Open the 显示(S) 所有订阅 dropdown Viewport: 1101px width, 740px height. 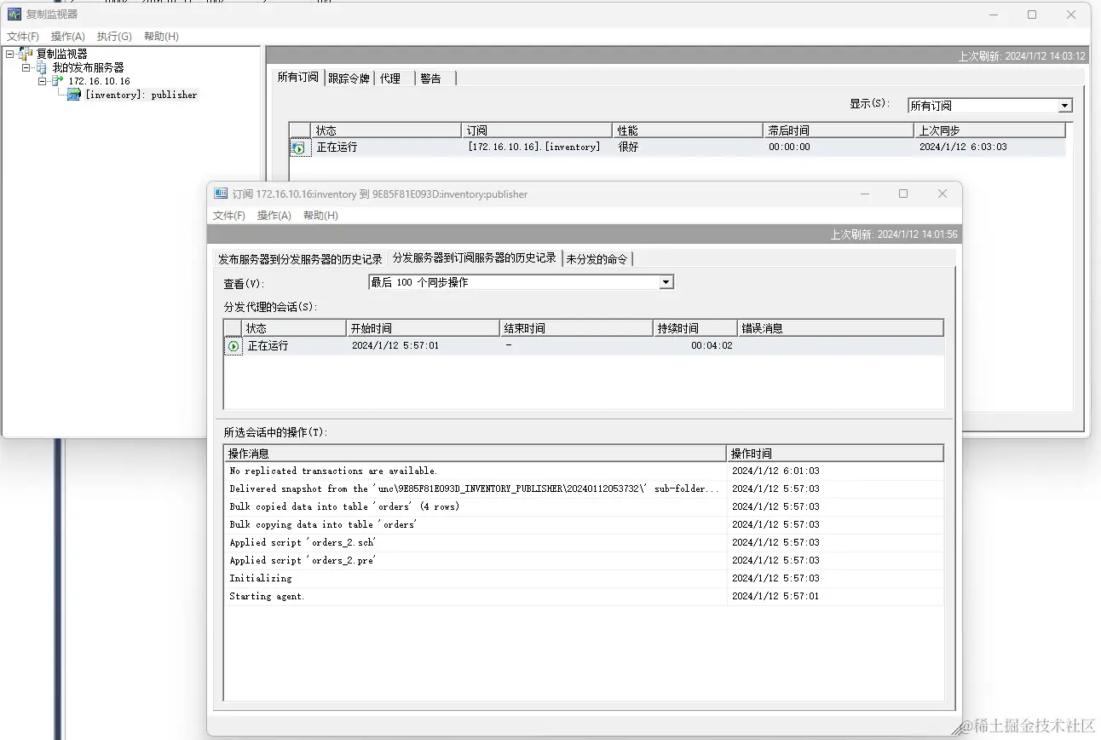1064,106
